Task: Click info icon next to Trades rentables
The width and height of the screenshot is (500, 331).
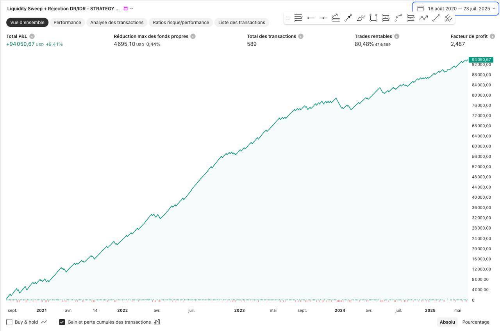Action: [x=396, y=36]
